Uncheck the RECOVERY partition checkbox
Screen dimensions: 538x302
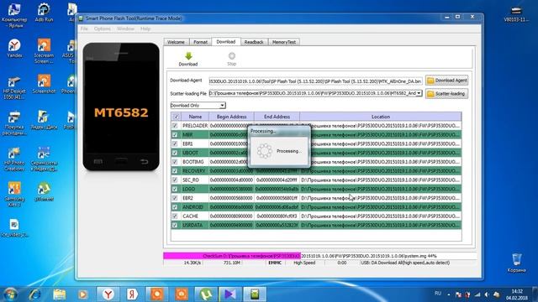(x=175, y=171)
